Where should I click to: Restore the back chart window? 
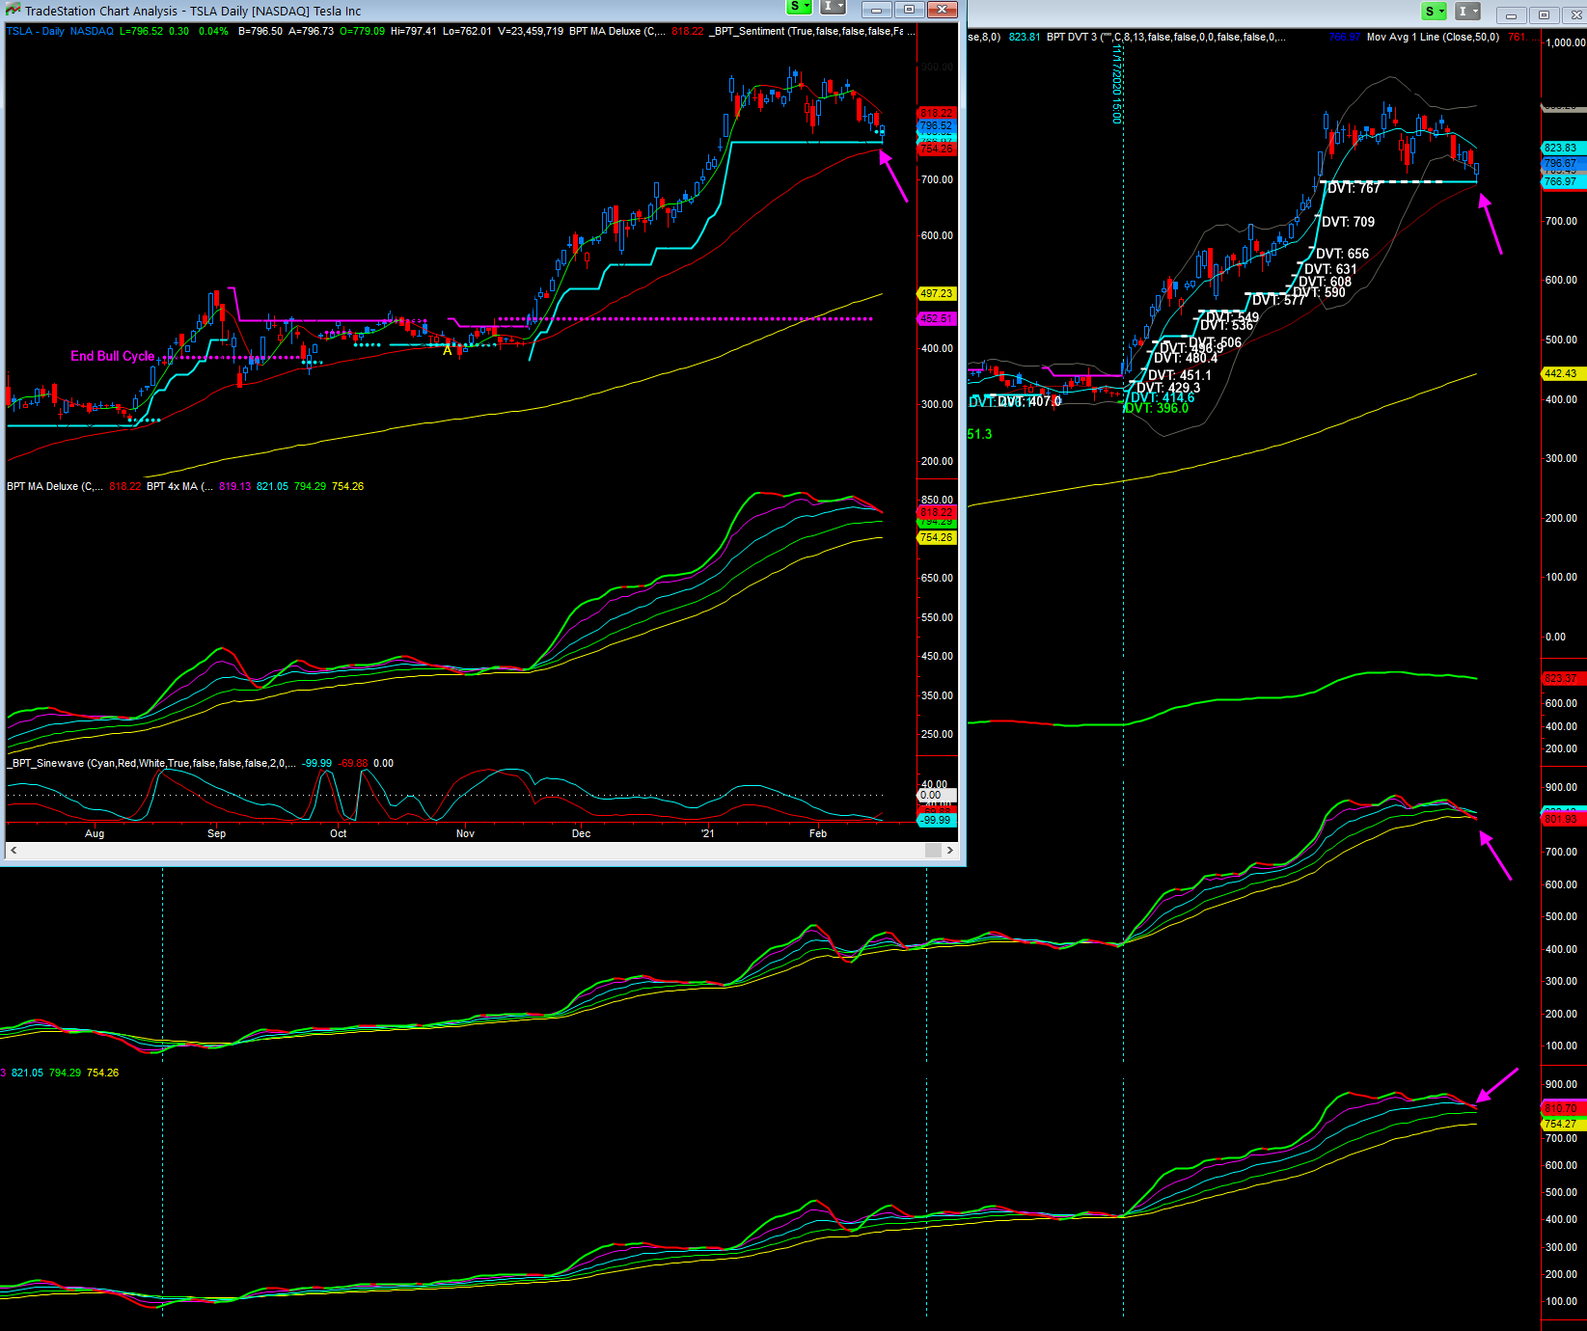(x=1544, y=14)
